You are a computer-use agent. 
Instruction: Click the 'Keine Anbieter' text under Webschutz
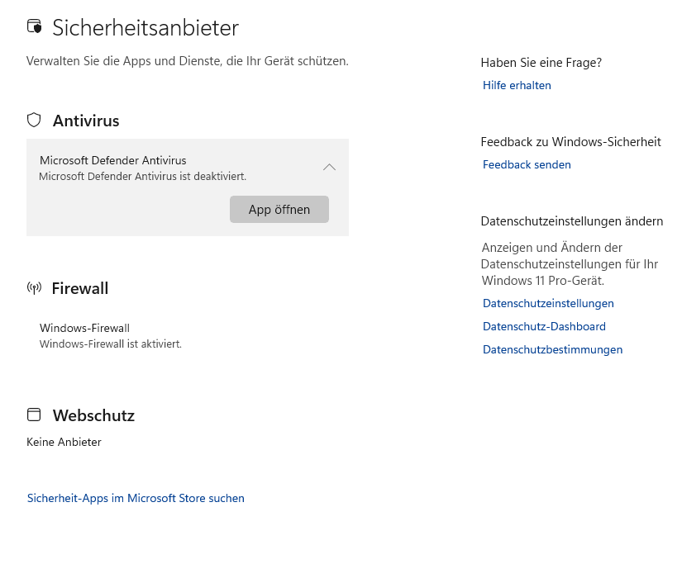(x=64, y=442)
